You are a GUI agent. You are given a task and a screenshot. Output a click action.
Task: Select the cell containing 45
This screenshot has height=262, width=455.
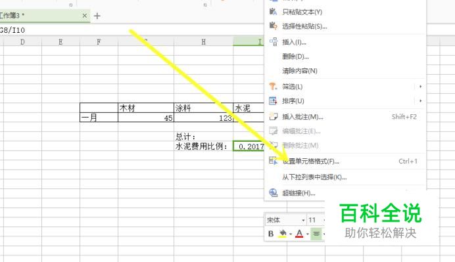pyautogui.click(x=146, y=118)
